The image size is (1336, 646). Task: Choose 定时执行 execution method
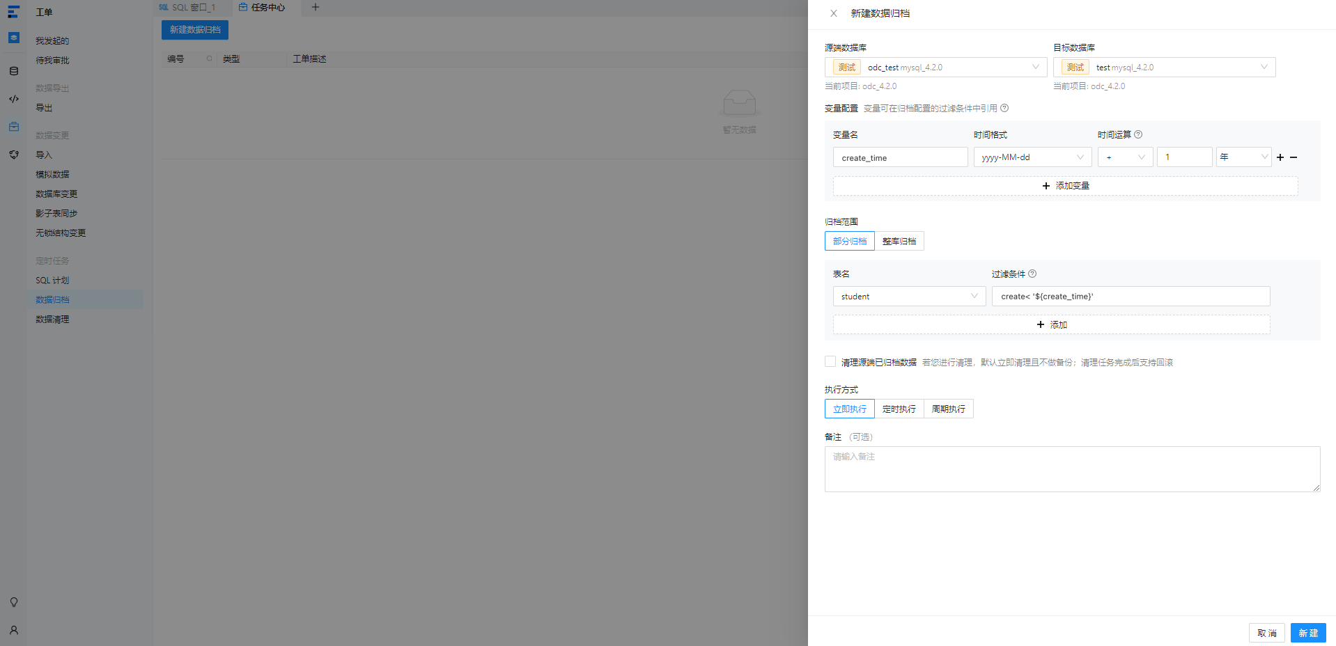click(x=899, y=409)
